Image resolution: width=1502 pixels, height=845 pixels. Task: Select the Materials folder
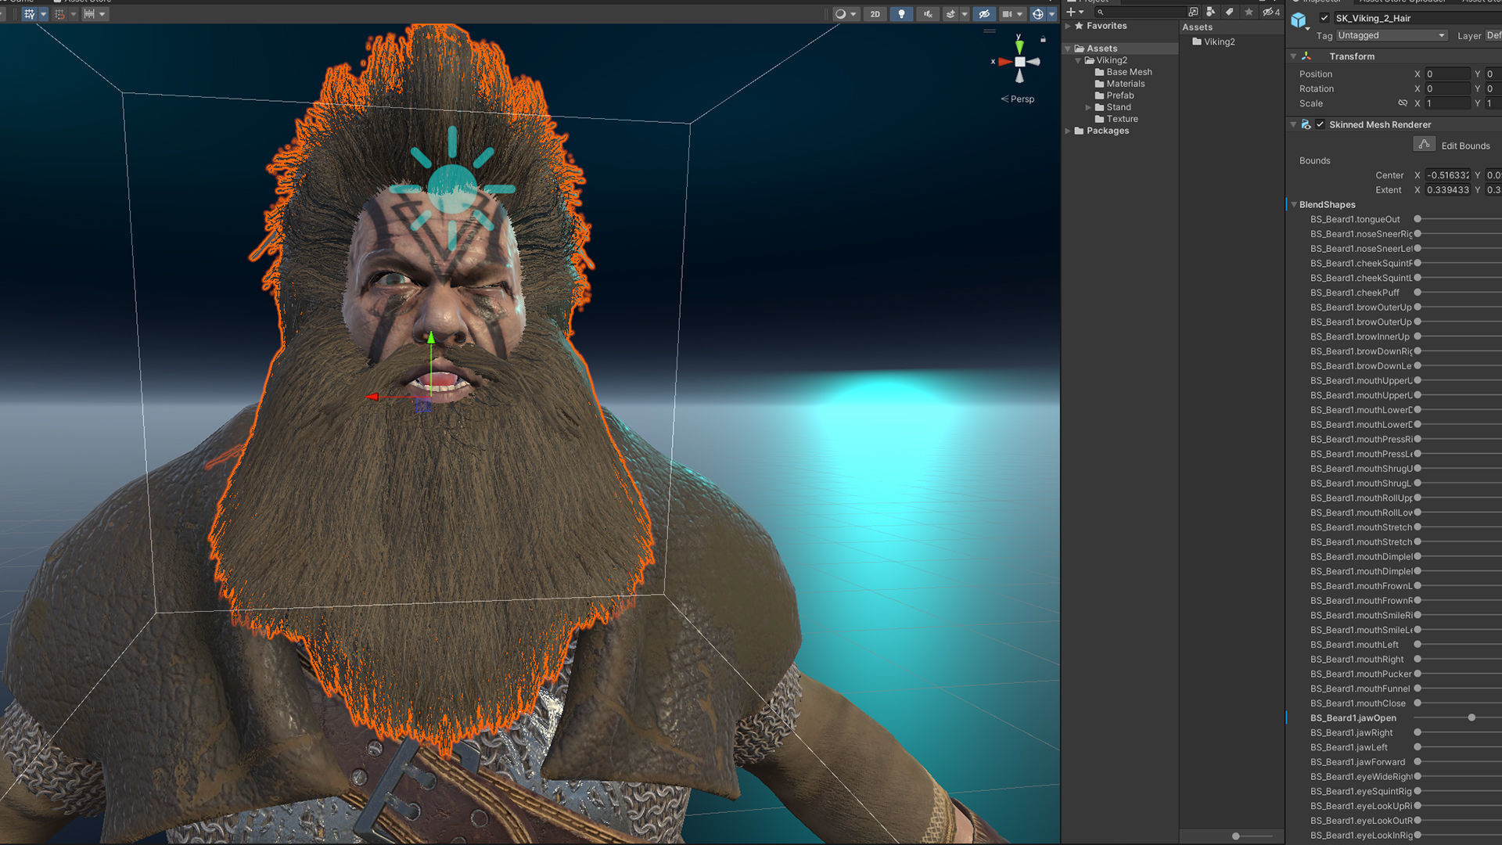click(x=1119, y=84)
